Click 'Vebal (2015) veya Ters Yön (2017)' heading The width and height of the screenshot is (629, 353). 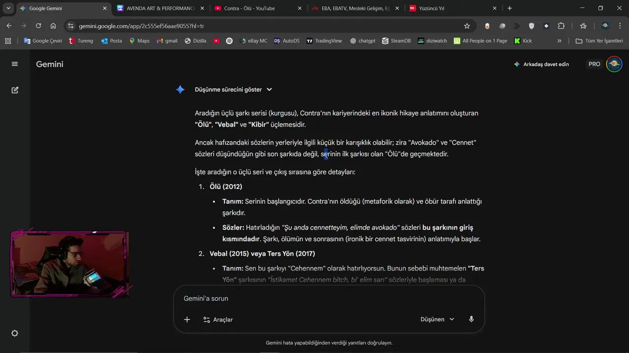[262, 253]
